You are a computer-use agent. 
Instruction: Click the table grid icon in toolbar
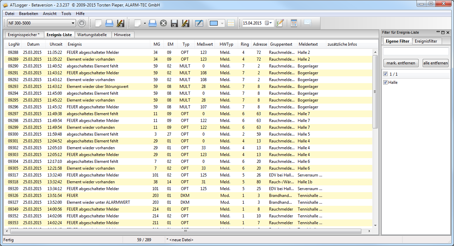point(231,23)
